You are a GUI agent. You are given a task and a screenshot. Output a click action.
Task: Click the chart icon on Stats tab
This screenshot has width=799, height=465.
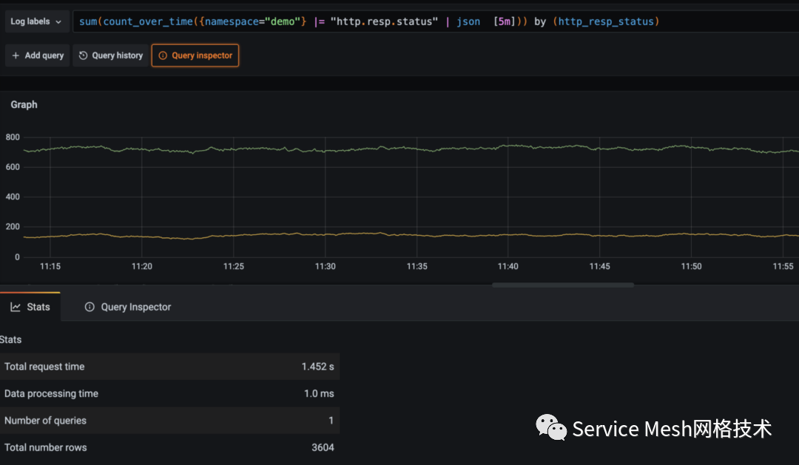click(x=16, y=307)
